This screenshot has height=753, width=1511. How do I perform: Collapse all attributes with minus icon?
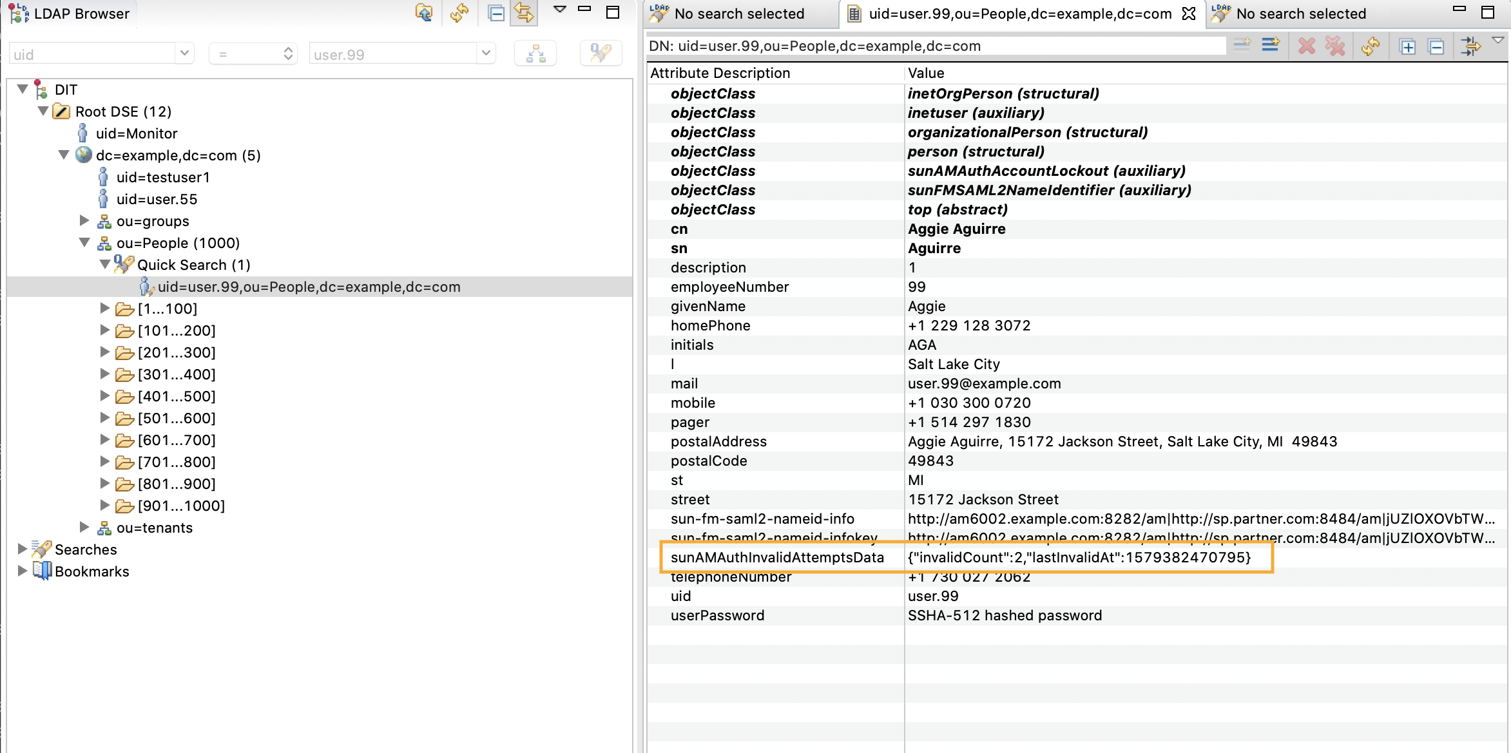1436,46
